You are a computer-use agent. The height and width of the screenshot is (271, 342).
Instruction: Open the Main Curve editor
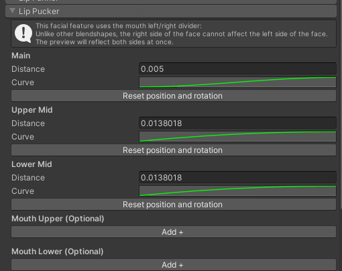click(x=237, y=82)
